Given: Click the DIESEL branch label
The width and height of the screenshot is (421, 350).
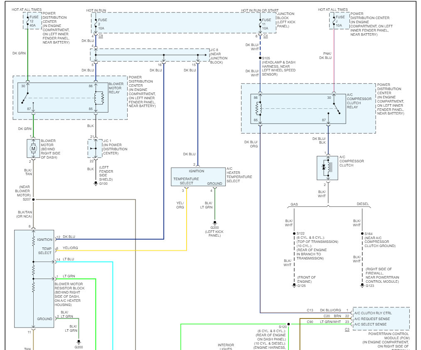Looking at the screenshot, I should [363, 204].
